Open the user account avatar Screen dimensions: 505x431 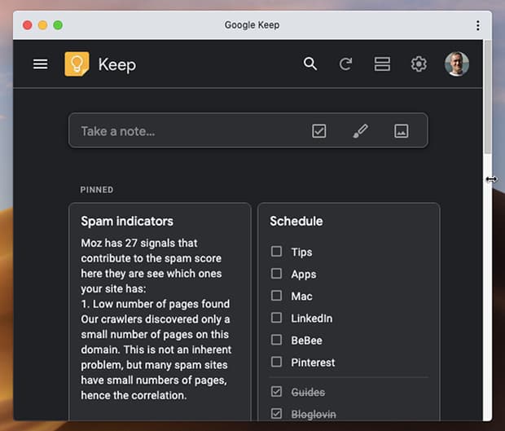456,64
